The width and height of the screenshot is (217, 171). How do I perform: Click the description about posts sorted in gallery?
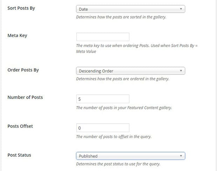(x=121, y=17)
